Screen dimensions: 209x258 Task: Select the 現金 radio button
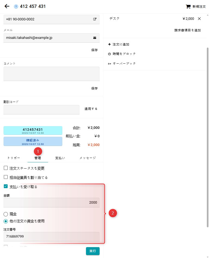tap(6, 214)
